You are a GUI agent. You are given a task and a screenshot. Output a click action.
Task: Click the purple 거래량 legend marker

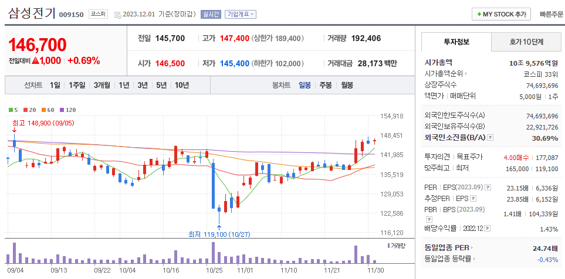(x=388, y=246)
